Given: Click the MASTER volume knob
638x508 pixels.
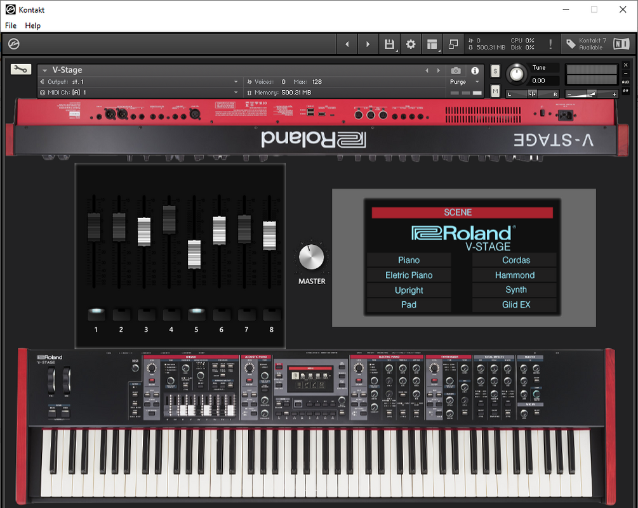Looking at the screenshot, I should 311,257.
